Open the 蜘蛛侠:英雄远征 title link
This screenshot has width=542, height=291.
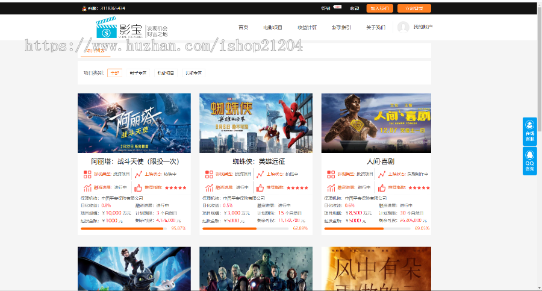tap(259, 161)
